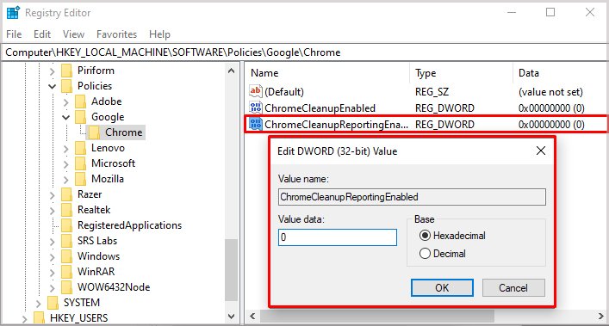Open the View menu
Viewport: 609px width, 326px height.
pos(73,34)
